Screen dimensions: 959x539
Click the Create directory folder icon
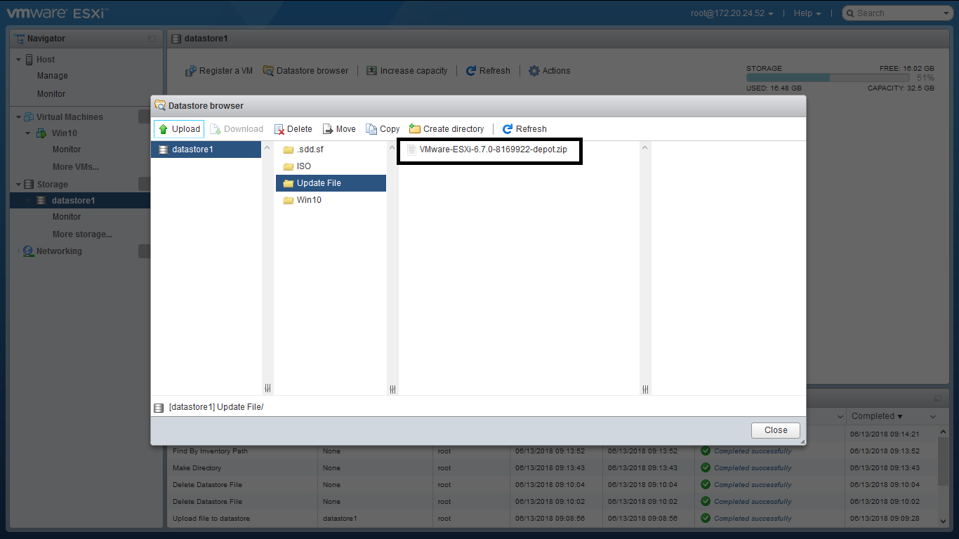pyautogui.click(x=415, y=129)
